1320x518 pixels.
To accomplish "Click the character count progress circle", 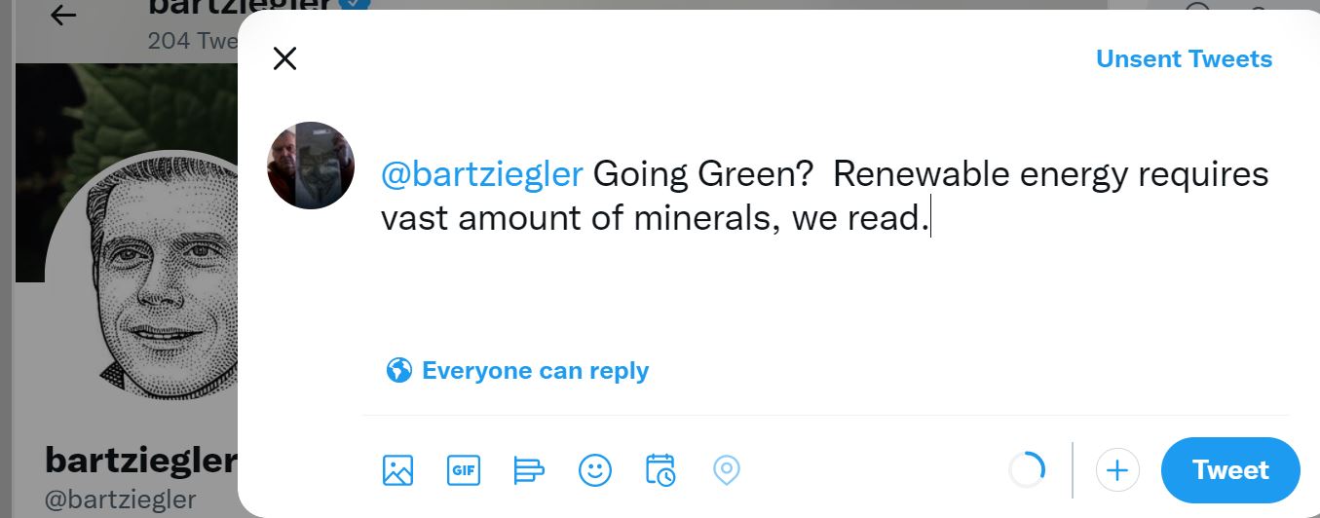I will (1027, 470).
